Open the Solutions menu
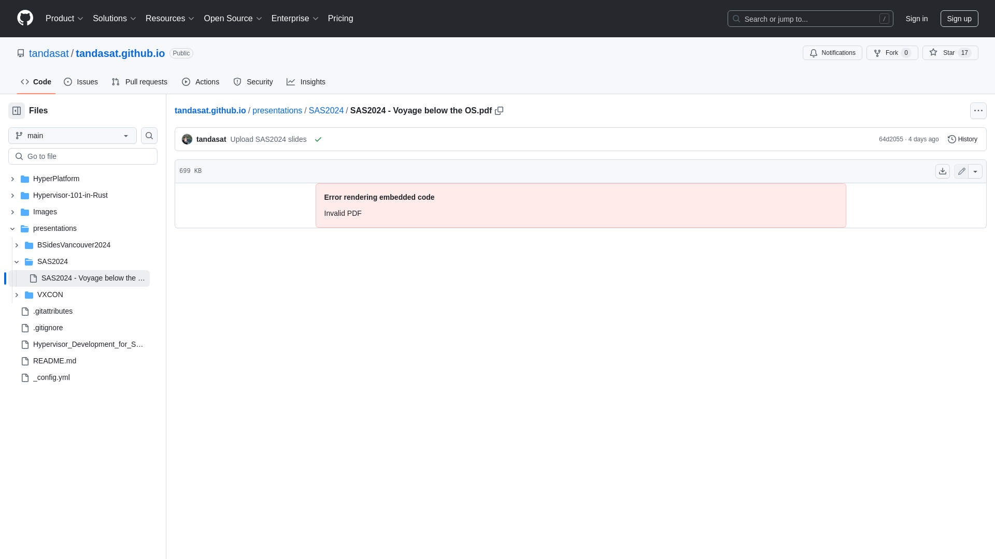995x559 pixels. point(114,19)
